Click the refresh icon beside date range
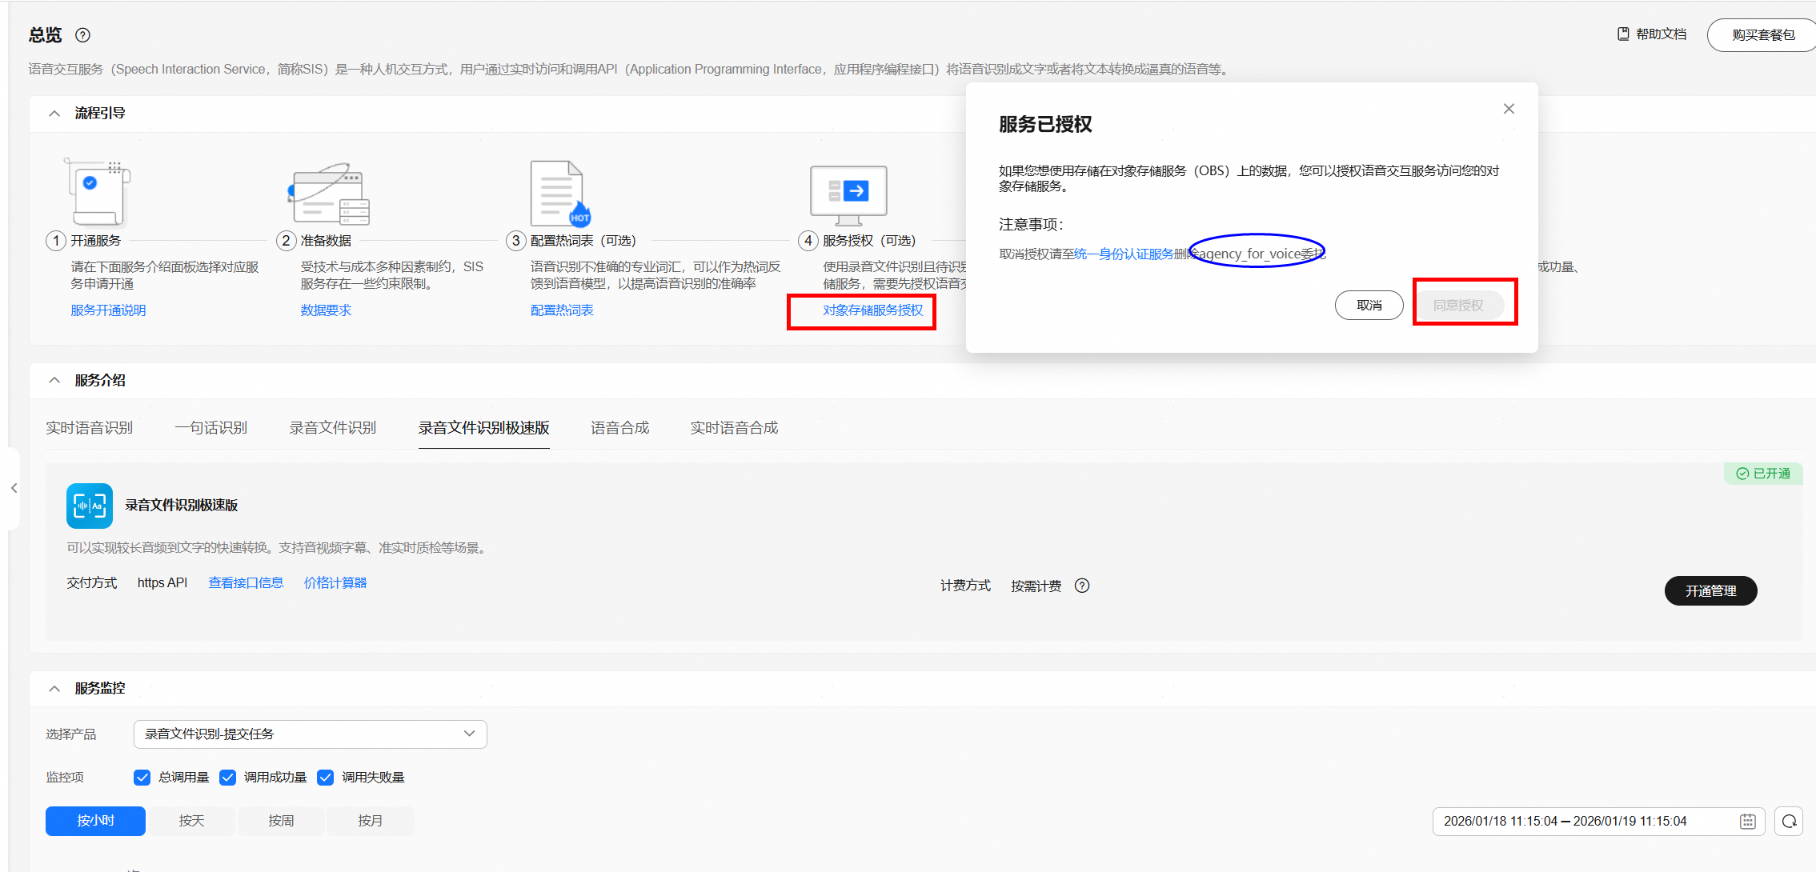Viewport: 1816px width, 872px height. tap(1789, 822)
